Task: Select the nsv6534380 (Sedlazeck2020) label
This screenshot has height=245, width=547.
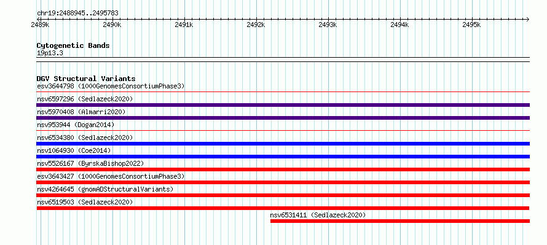Action: [x=85, y=138]
